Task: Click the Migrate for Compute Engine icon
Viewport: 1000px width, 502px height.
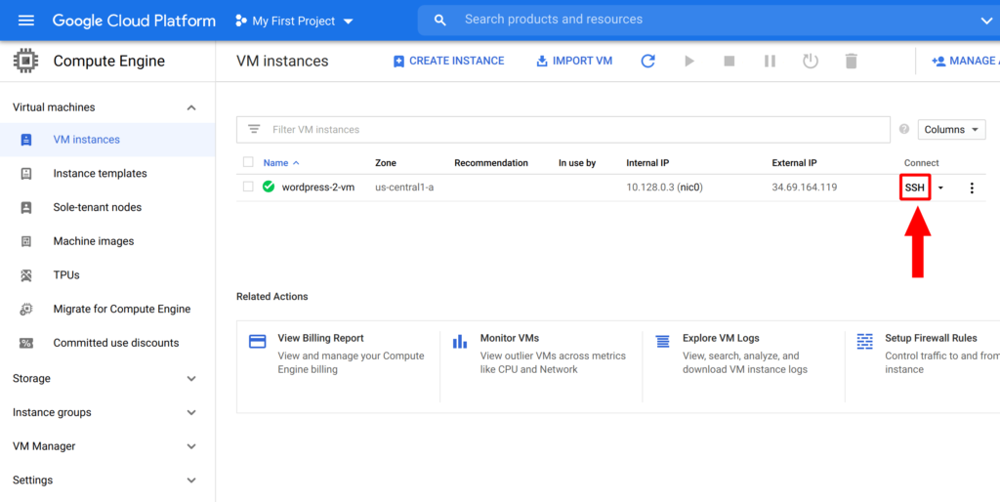Action: tap(26, 310)
